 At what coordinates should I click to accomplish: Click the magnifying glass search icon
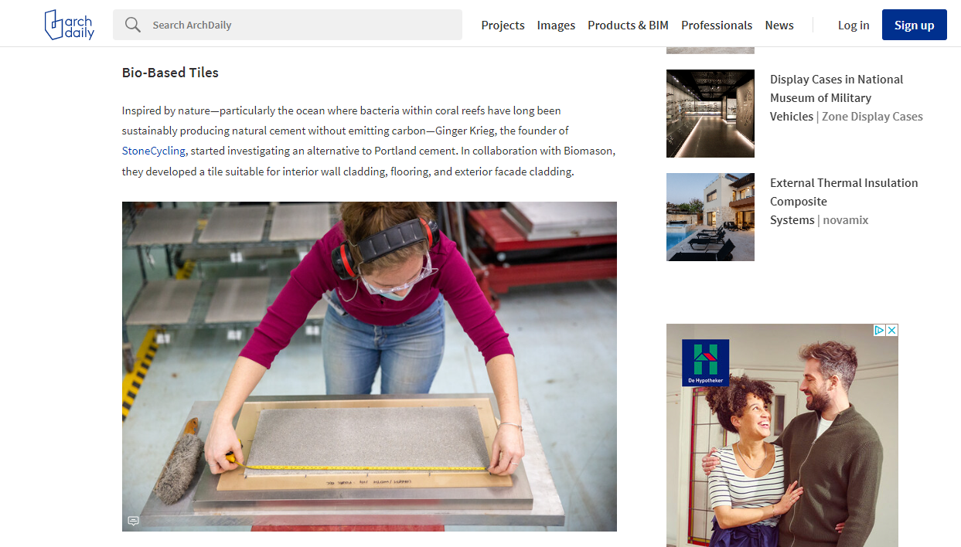133,25
